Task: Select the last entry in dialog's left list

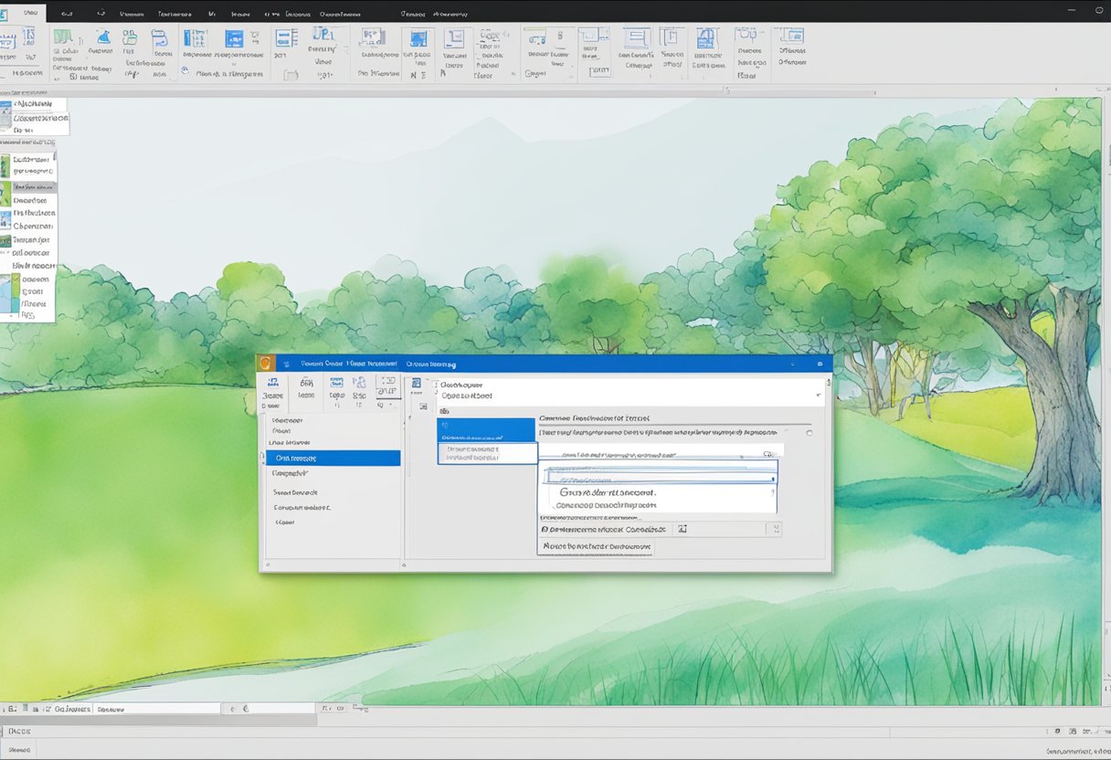Action: 285,522
